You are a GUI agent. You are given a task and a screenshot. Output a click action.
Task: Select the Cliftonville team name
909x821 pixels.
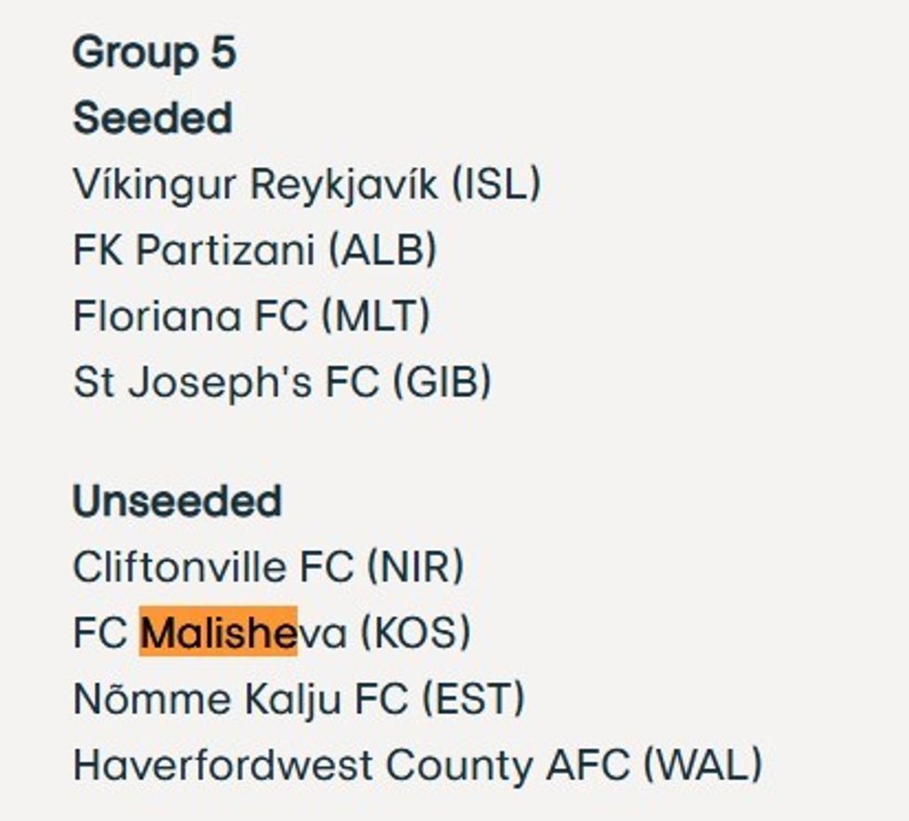coord(180,567)
